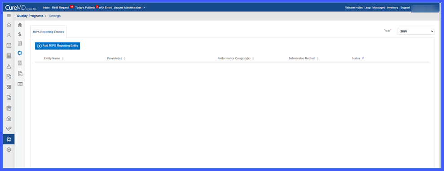Open the document with clock icon
The width and height of the screenshot is (444, 171).
click(x=9, y=77)
